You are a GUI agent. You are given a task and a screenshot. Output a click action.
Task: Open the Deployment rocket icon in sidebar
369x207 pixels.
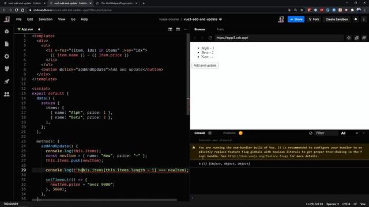[x=7, y=82]
